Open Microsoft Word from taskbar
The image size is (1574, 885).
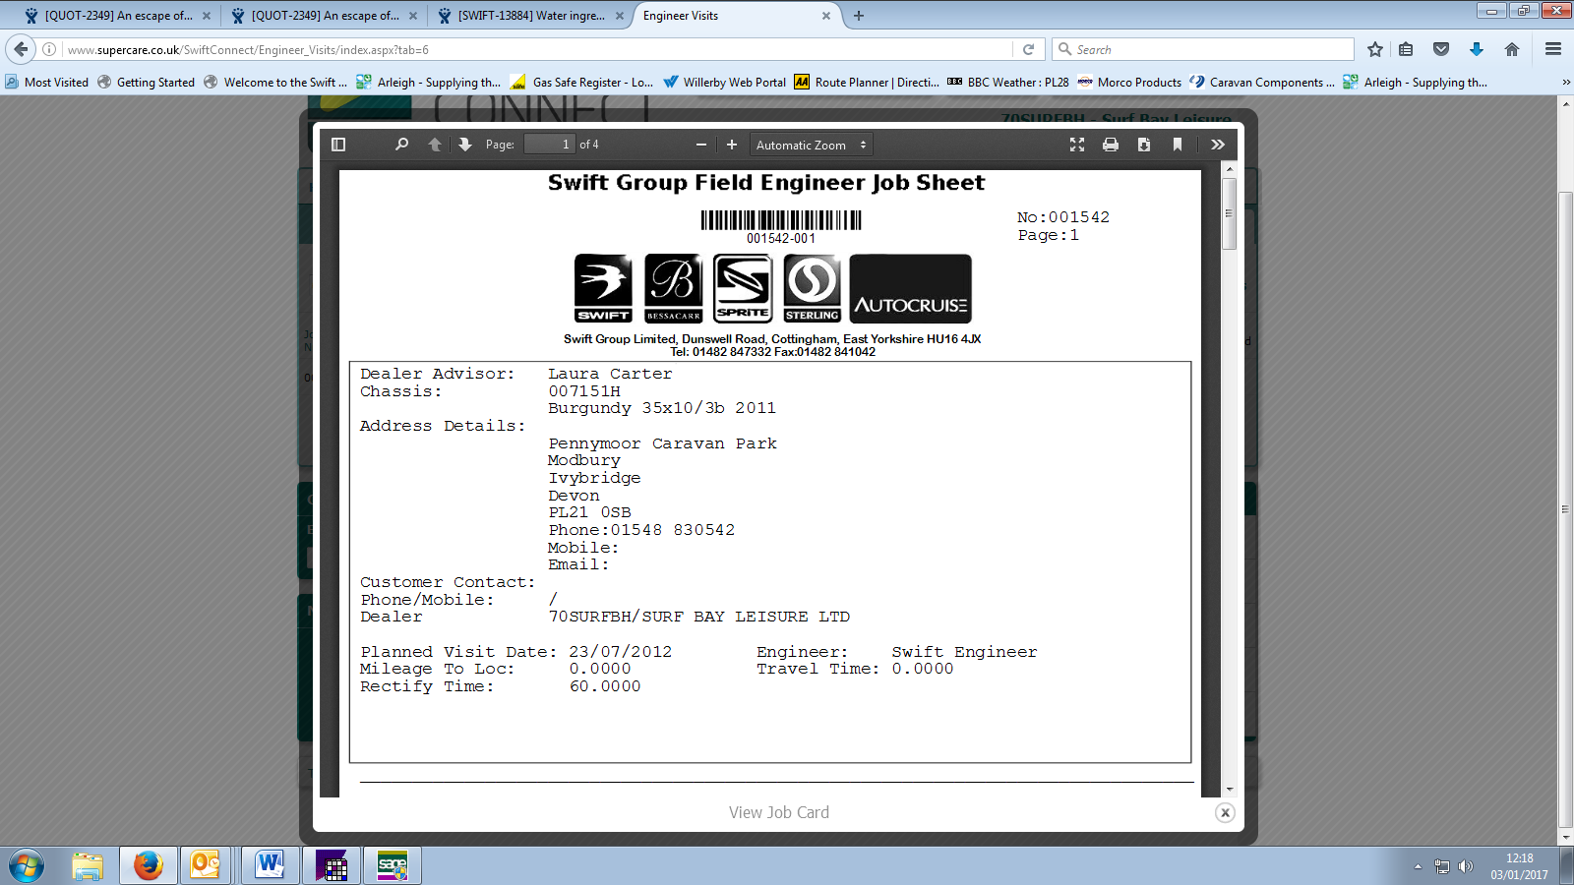point(269,866)
